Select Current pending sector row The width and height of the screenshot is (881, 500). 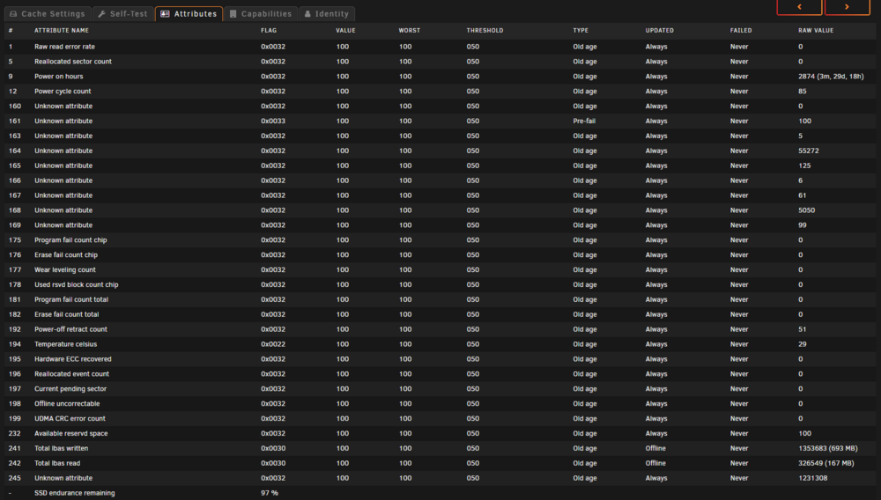[x=440, y=388]
